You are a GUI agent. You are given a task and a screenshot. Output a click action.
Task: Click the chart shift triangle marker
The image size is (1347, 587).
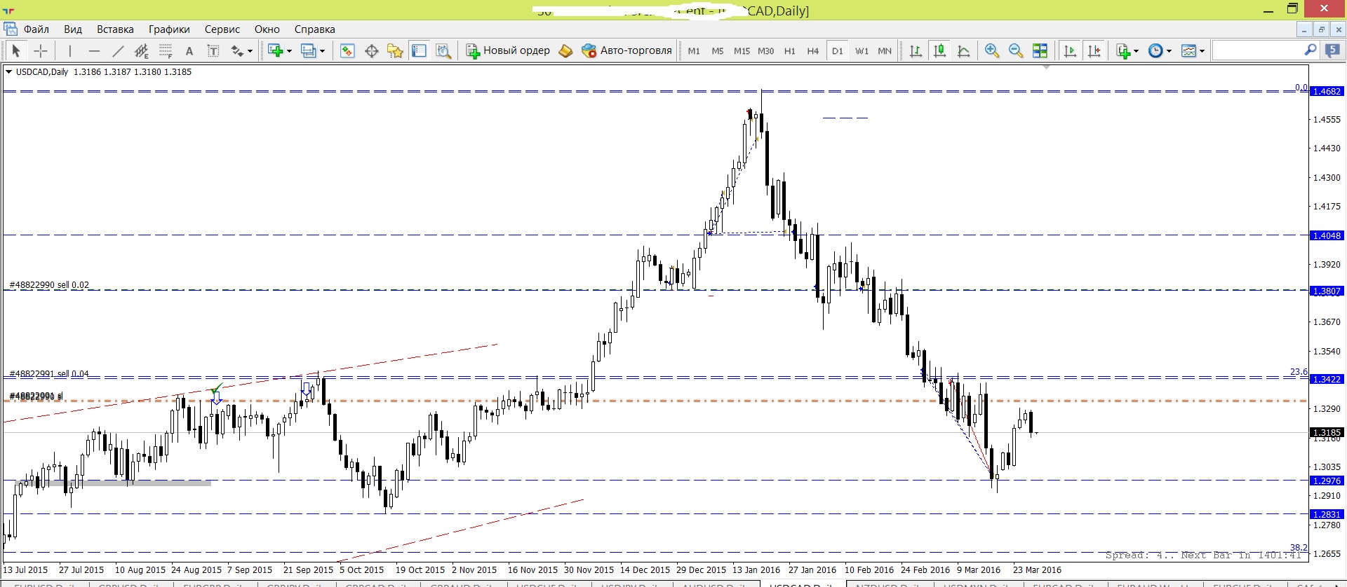pos(1046,67)
